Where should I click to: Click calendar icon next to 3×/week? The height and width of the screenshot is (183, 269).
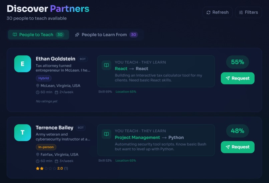tap(56, 161)
